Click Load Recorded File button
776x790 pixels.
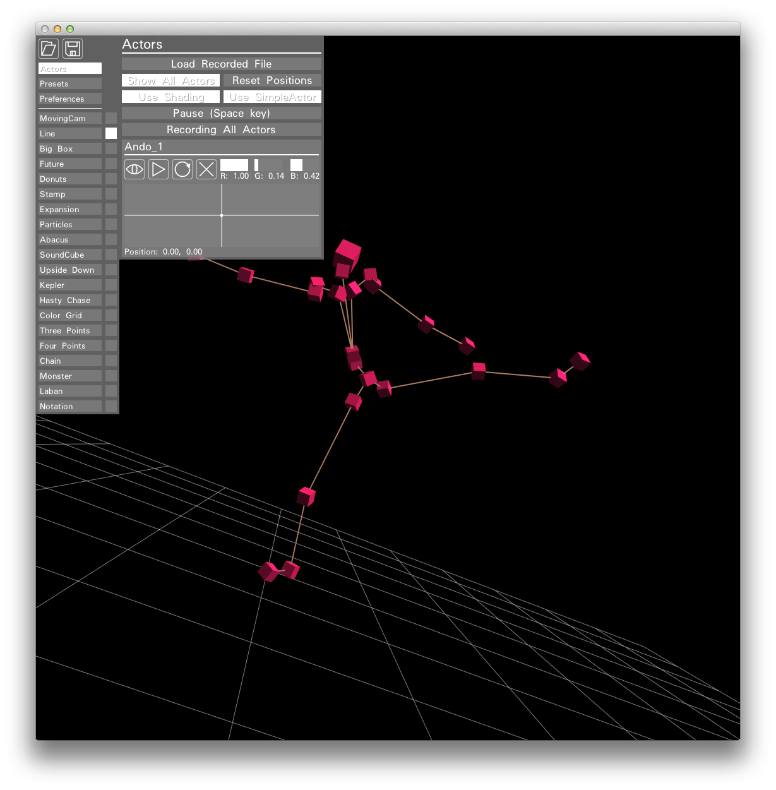click(x=221, y=64)
